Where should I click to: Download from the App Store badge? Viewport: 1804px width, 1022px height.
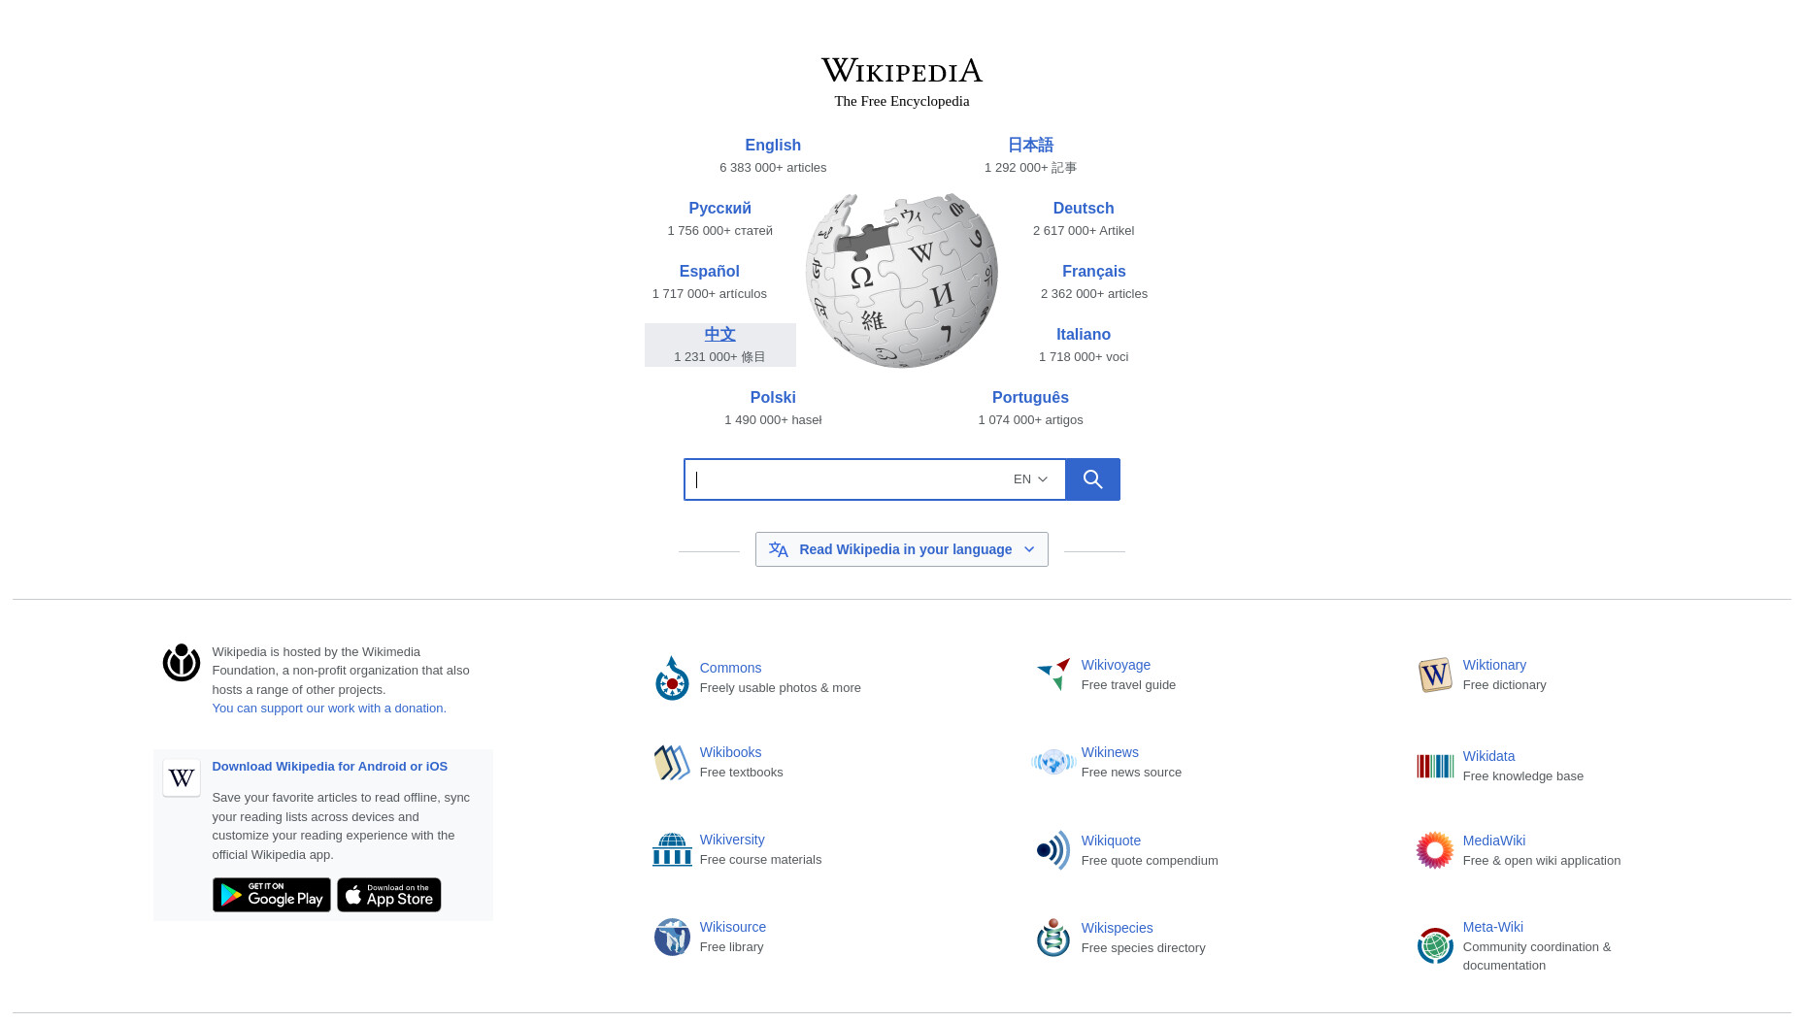pos(389,895)
